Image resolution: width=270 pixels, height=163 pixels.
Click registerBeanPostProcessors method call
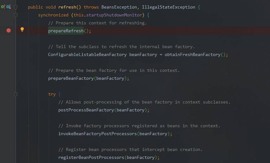pos(91,158)
